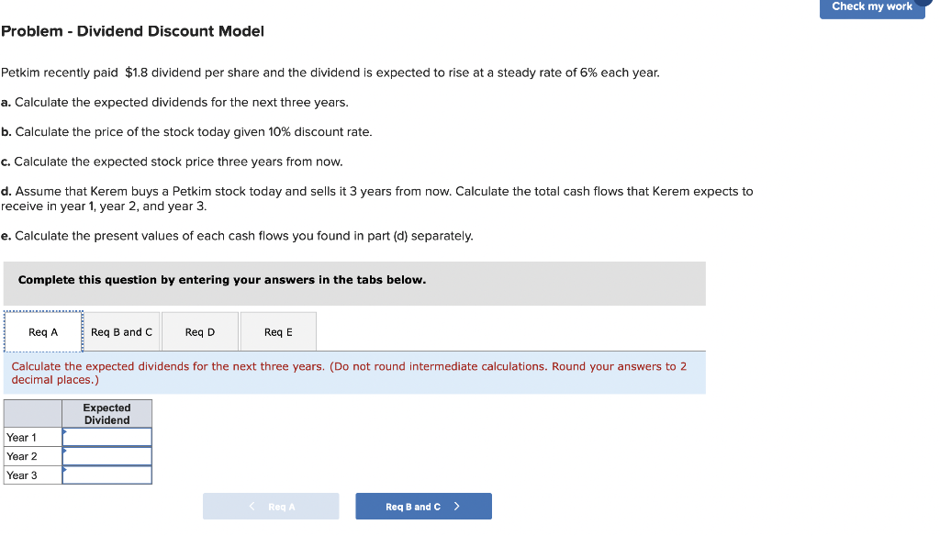Click the blue corner marker in Year 2 cell
This screenshot has height=536, width=940.
click(x=64, y=449)
